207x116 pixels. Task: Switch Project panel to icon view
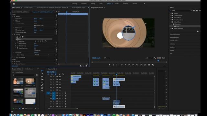click(x=20, y=109)
